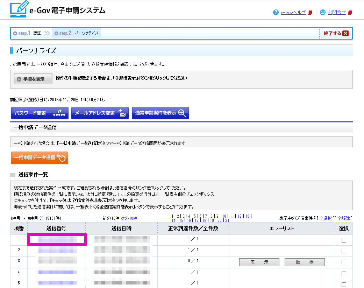Jump to page 4 of the list
Image resolution: width=364 pixels, height=288 pixels.
point(189,216)
